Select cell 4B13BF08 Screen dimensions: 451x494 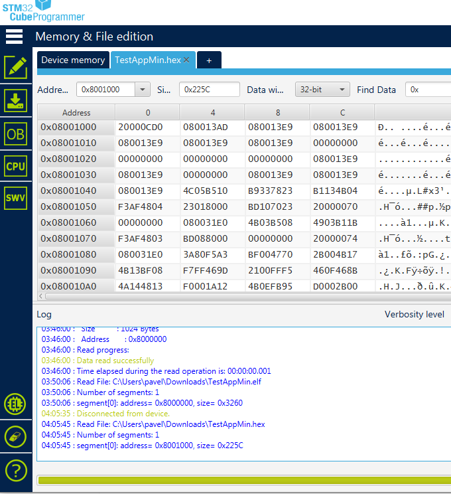[147, 270]
